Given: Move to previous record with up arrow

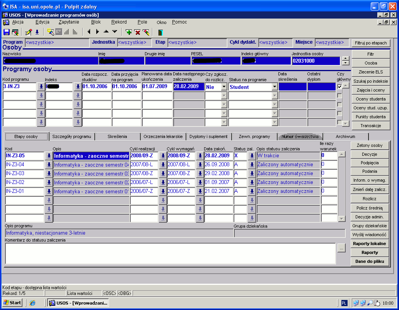Looking at the screenshot, I should click(106, 32).
